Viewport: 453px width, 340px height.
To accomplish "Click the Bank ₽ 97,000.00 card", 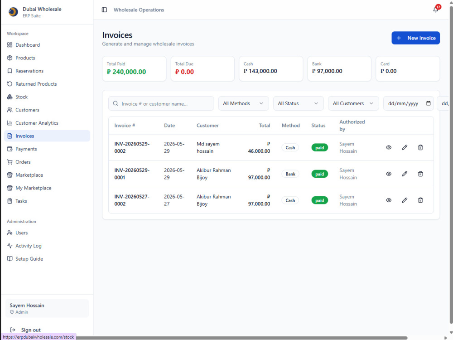I will [339, 68].
